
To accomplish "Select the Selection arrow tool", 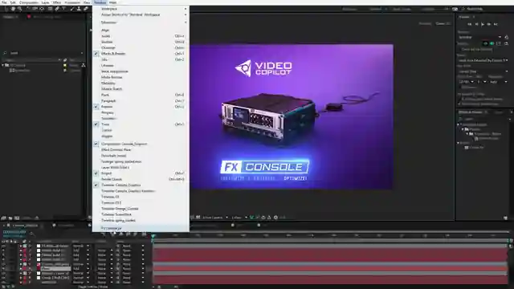I will coord(6,9).
